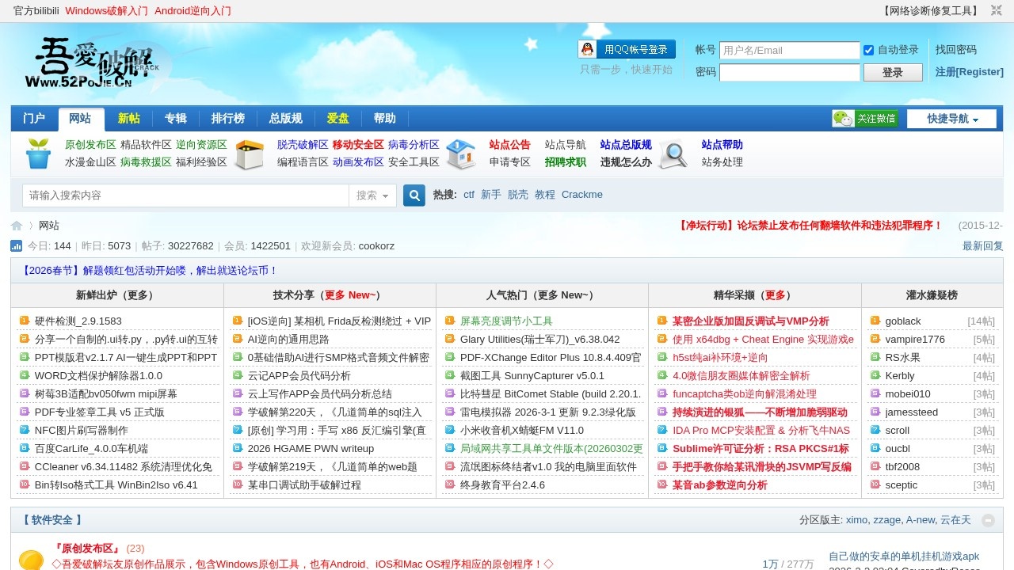Click inside the 密码 input field
This screenshot has height=570, width=1014.
789,72
